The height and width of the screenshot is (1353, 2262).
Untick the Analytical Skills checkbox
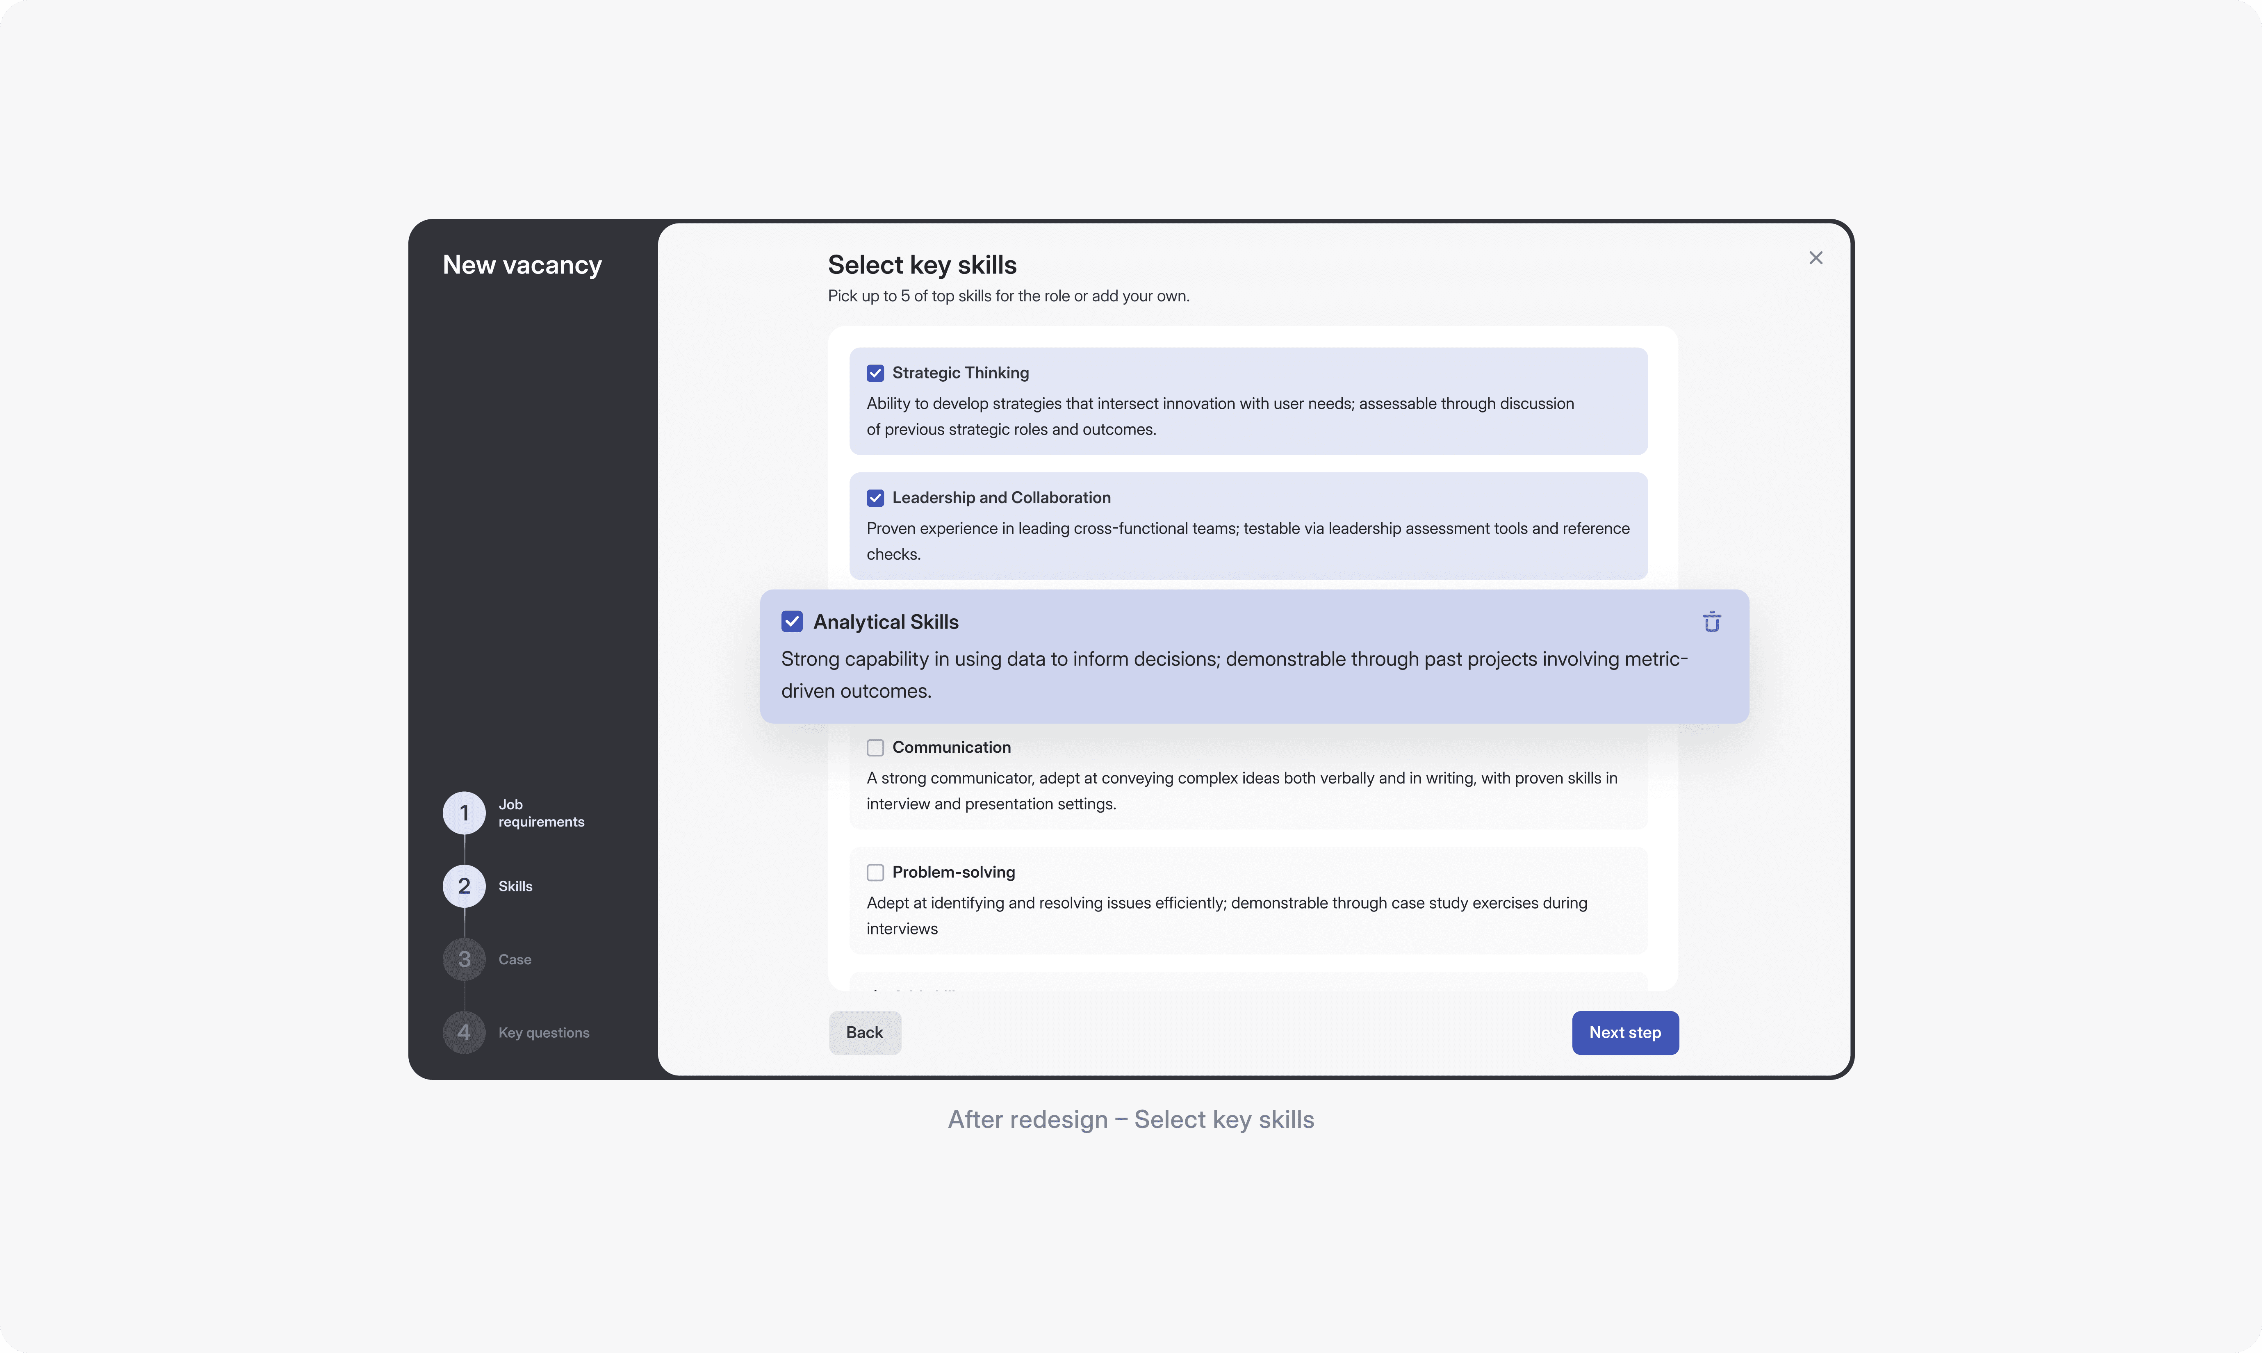[792, 622]
